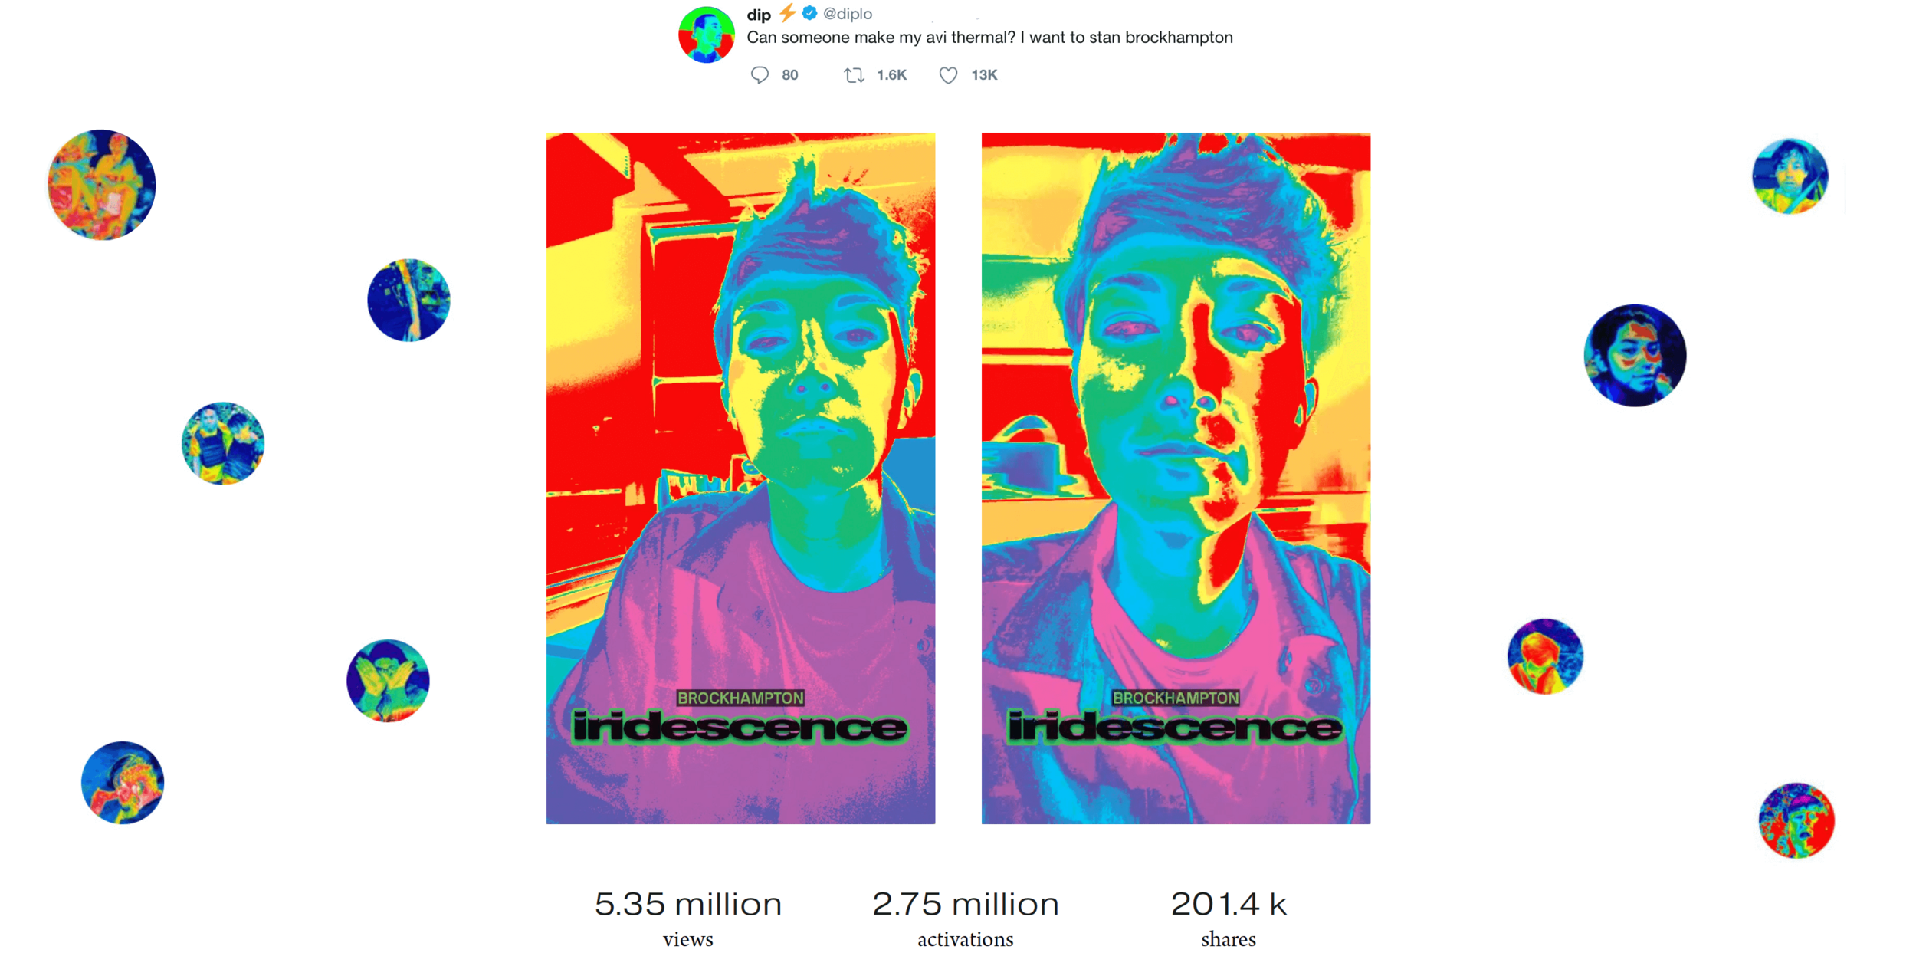The width and height of the screenshot is (1916, 976).
Task: Click the 5.35 million views statistic
Action: (687, 918)
